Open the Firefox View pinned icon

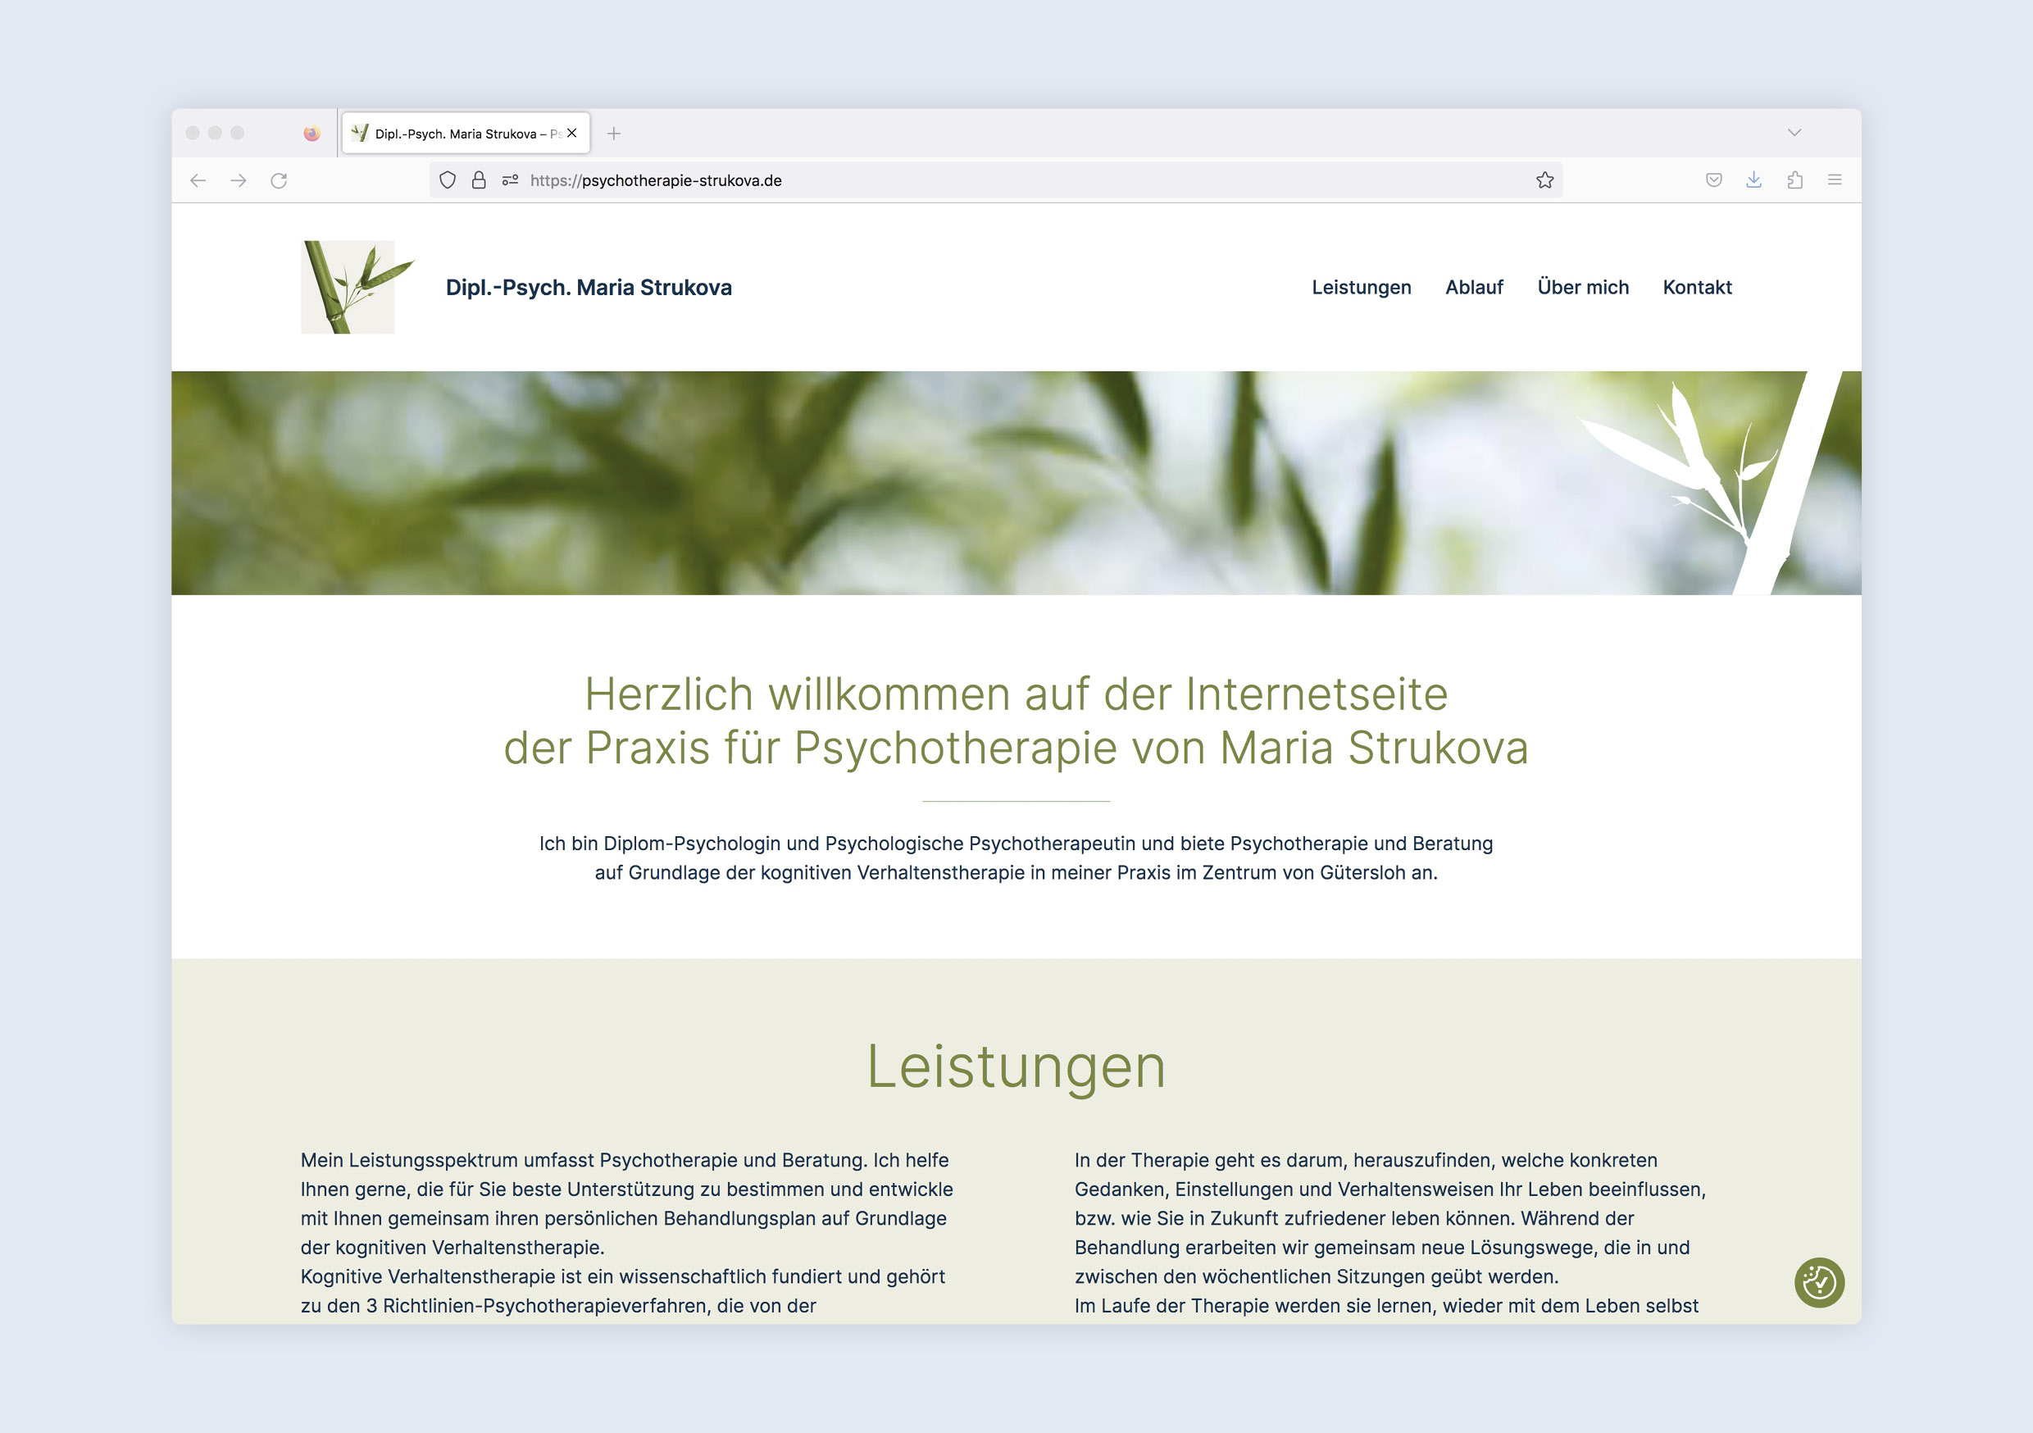[312, 134]
